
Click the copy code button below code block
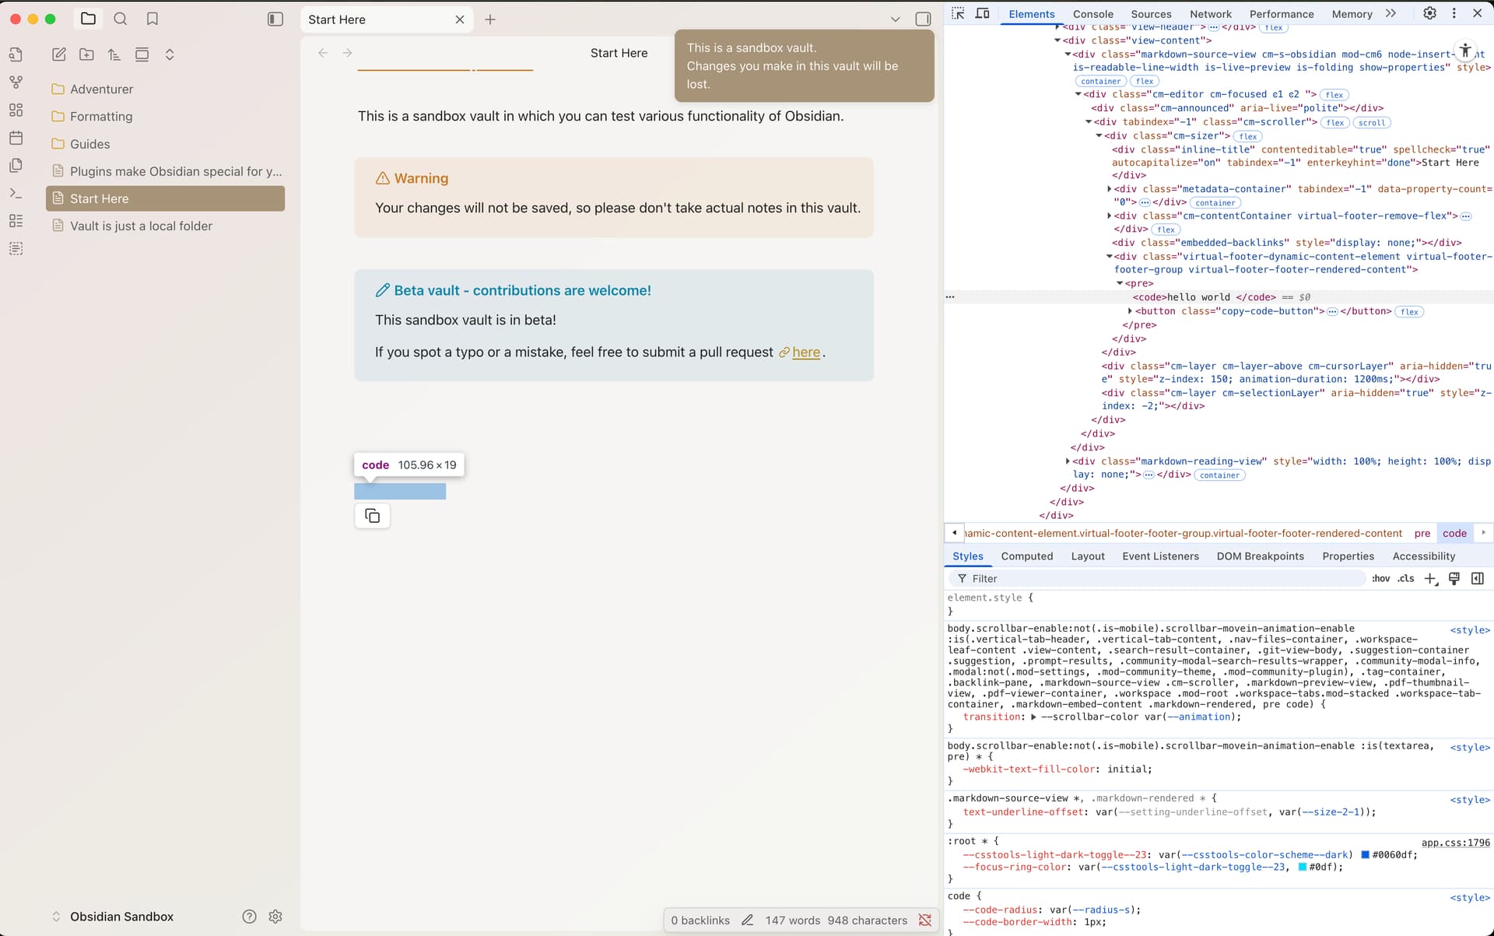click(372, 516)
